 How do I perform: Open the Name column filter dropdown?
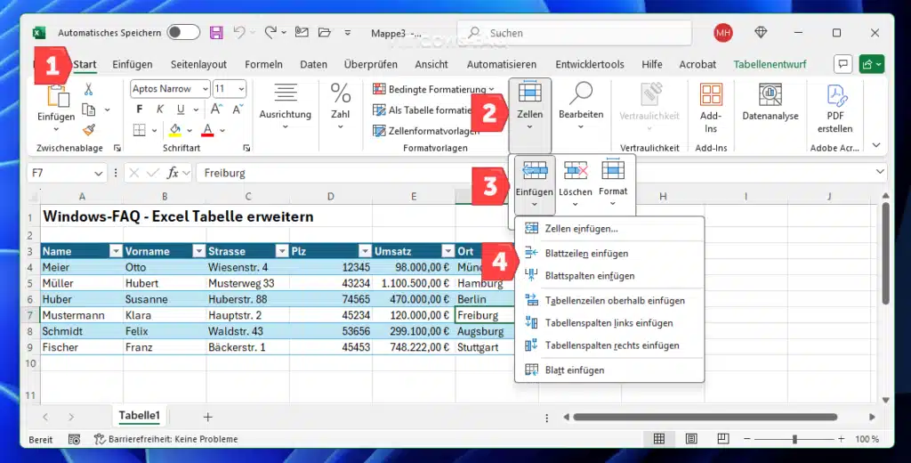[x=117, y=251]
